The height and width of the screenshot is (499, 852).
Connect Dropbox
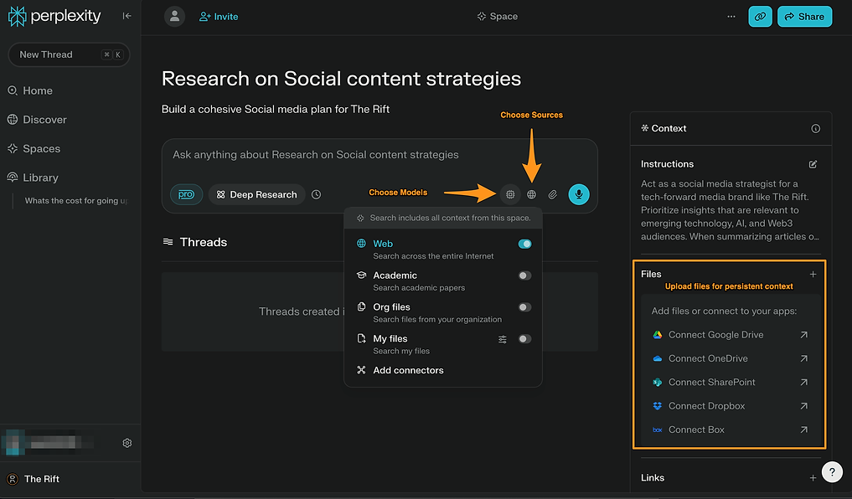pyautogui.click(x=731, y=406)
